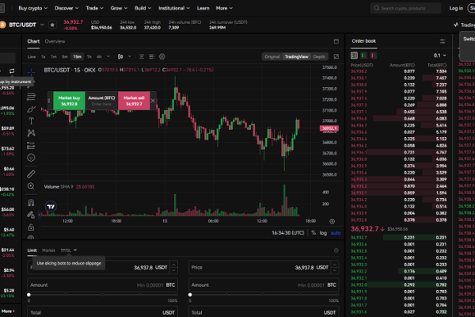The height and width of the screenshot is (317, 475).
Task: Add BTC/USDT to favorites star
Action: coord(52,25)
